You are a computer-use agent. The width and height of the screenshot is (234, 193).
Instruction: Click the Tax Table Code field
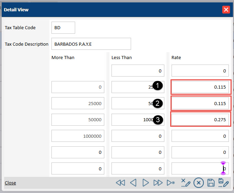(x=63, y=28)
